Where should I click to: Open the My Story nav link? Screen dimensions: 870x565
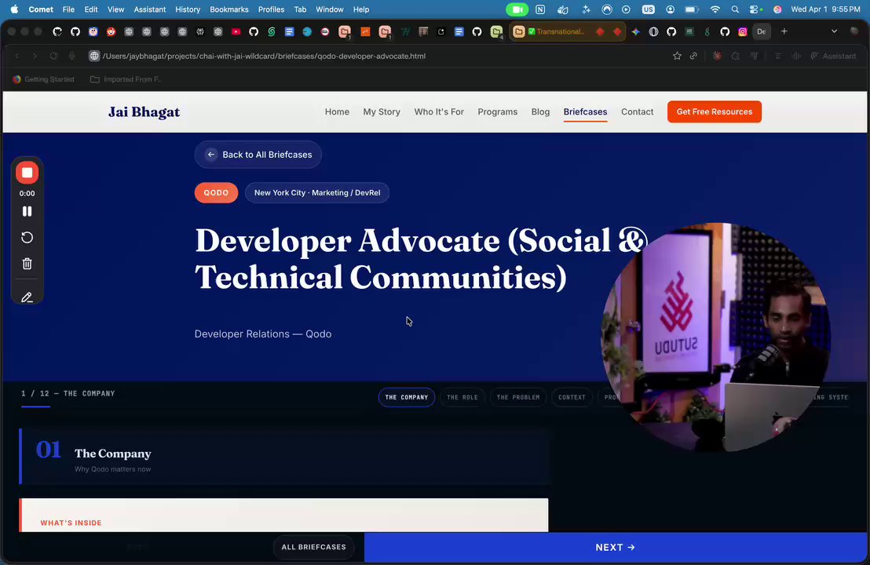(381, 111)
